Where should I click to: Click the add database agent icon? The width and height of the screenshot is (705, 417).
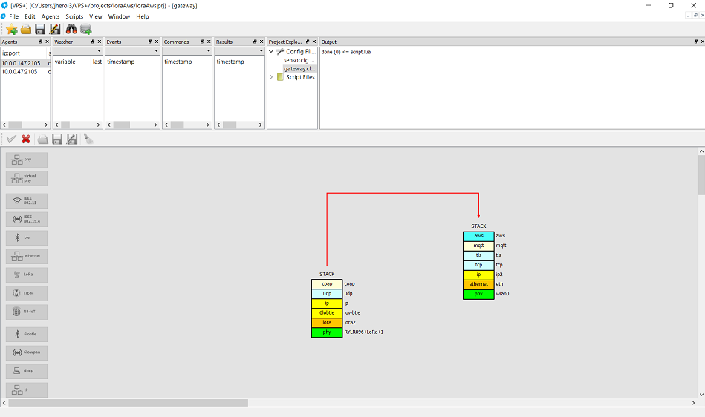(86, 30)
